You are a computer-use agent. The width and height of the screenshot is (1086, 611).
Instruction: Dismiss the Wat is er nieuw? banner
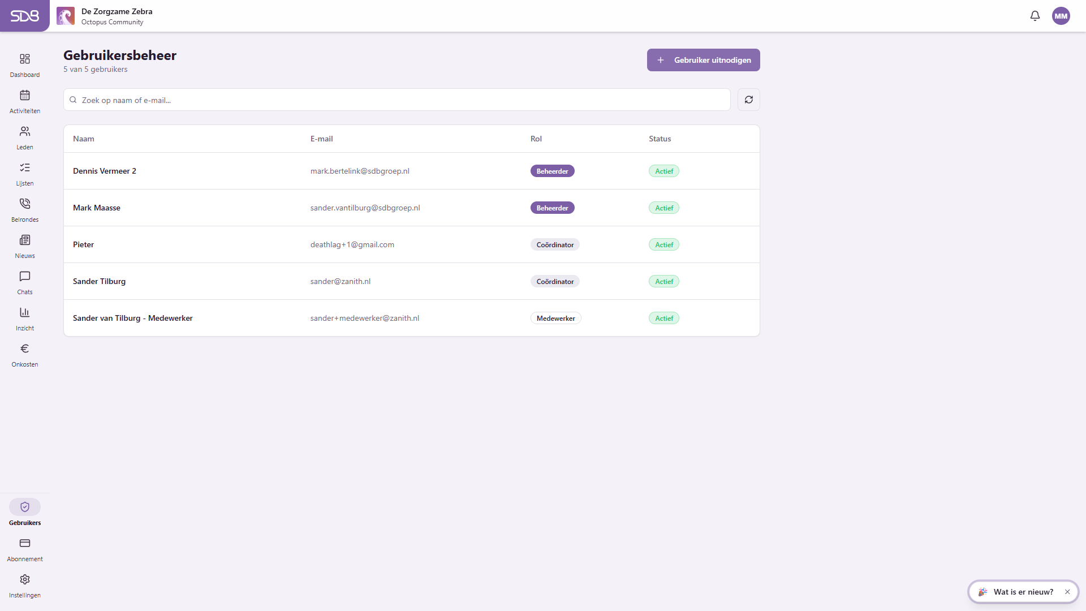[x=1067, y=592]
